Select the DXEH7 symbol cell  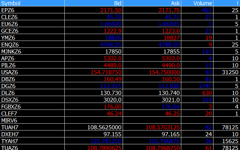coord(32,134)
